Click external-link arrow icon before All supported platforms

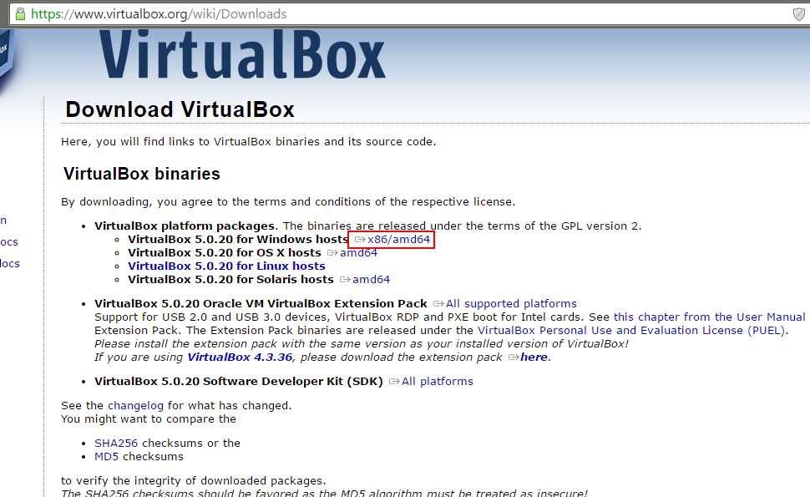pos(438,304)
